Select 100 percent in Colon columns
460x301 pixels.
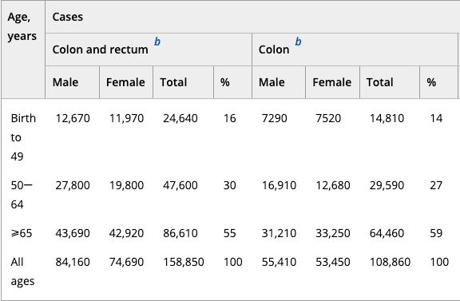pos(439,262)
